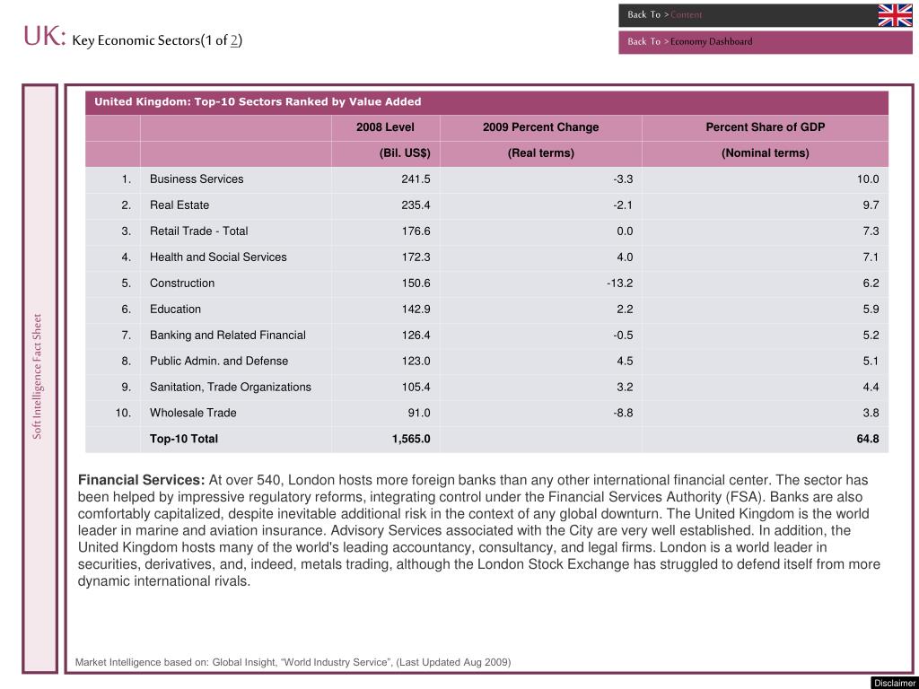Click the 5.1 GDP share value
919x689 pixels.
(x=871, y=361)
